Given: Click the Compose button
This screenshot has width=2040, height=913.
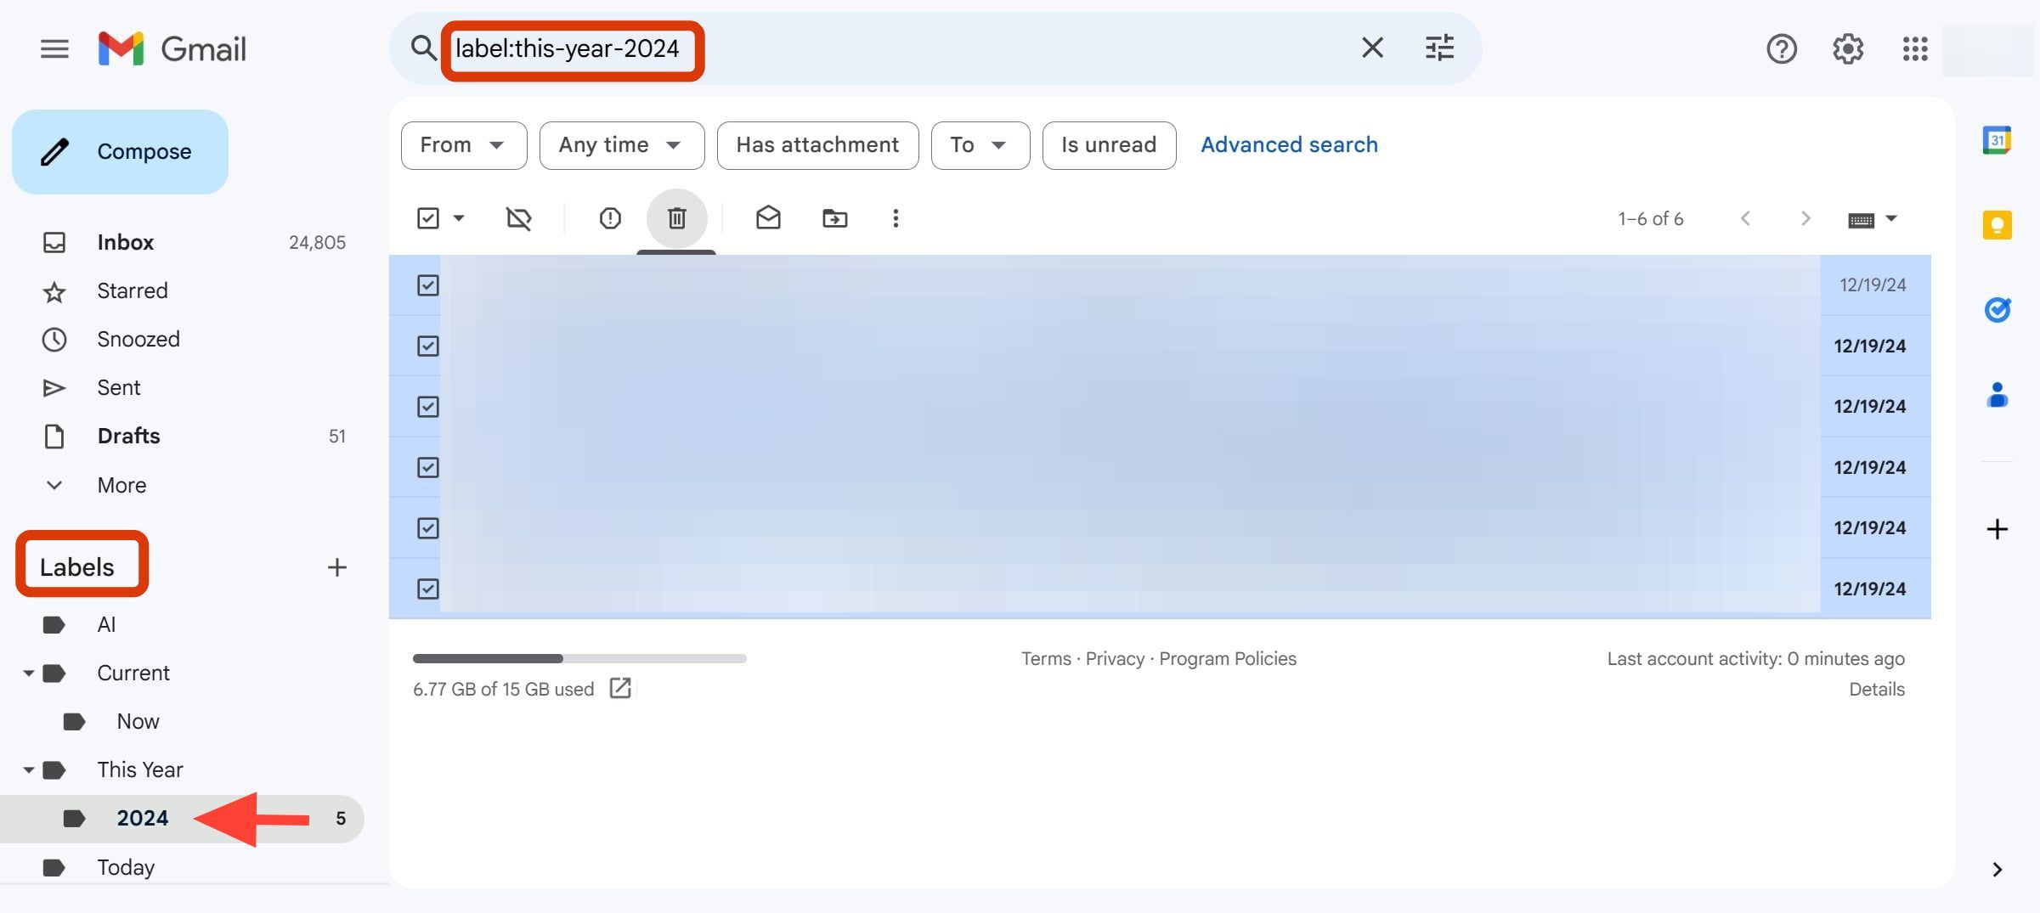Looking at the screenshot, I should 120,152.
